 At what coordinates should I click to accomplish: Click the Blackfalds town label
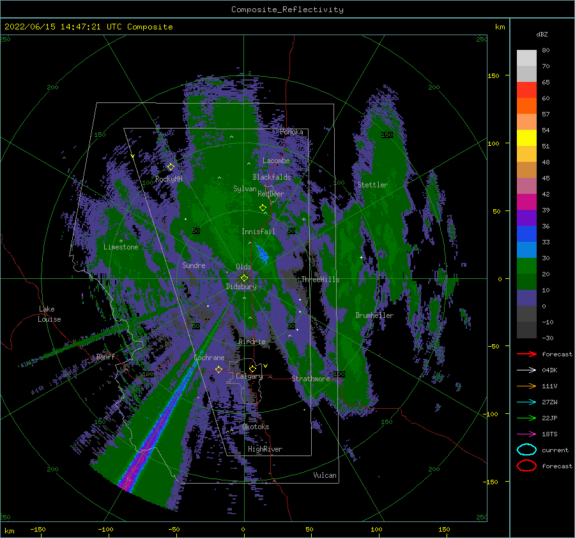click(272, 177)
